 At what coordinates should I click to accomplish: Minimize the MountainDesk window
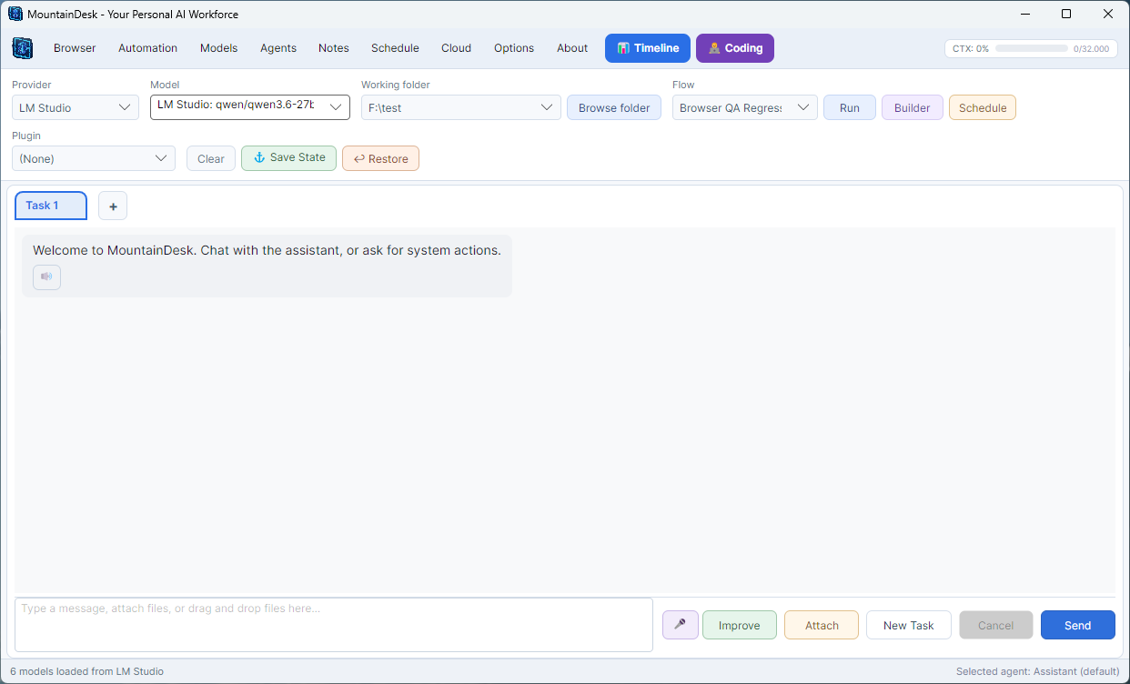(x=1024, y=14)
